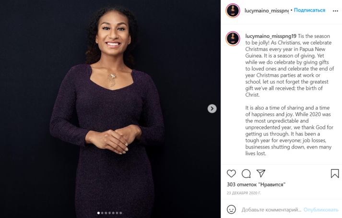This screenshot has width=342, height=218.
Task: Select the last carousel indicator dot
Action: click(x=121, y=213)
